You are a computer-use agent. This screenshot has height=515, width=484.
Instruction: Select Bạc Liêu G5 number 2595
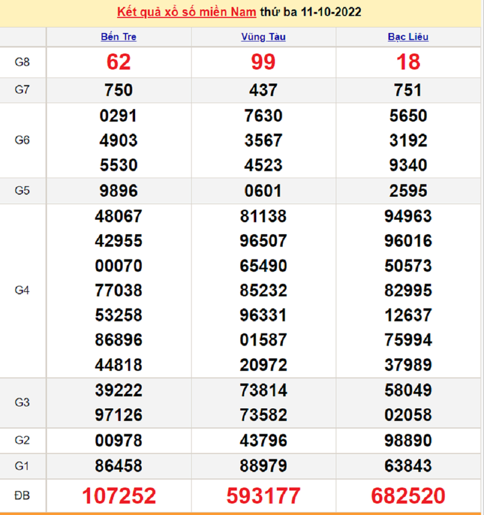(408, 191)
